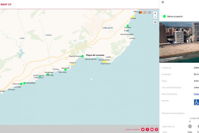This screenshot has width=199, height=133.
Task: Select the green Raco Conill beach marker
Action: (x=66, y=70)
